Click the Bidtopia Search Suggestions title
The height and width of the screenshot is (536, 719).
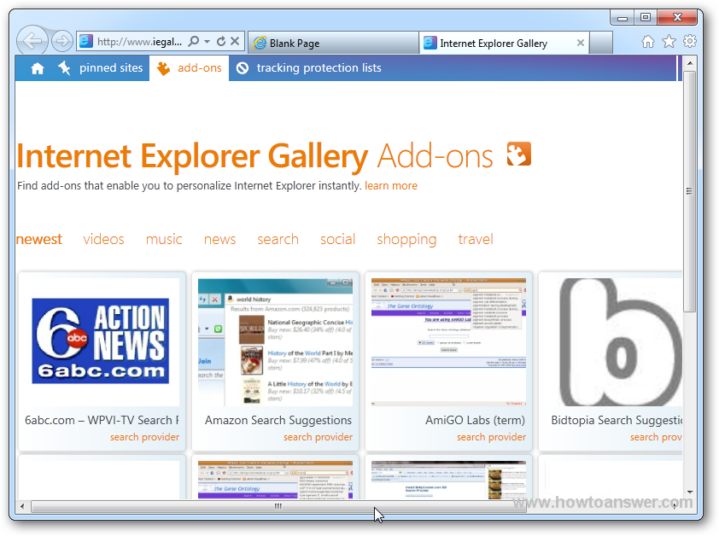click(617, 420)
